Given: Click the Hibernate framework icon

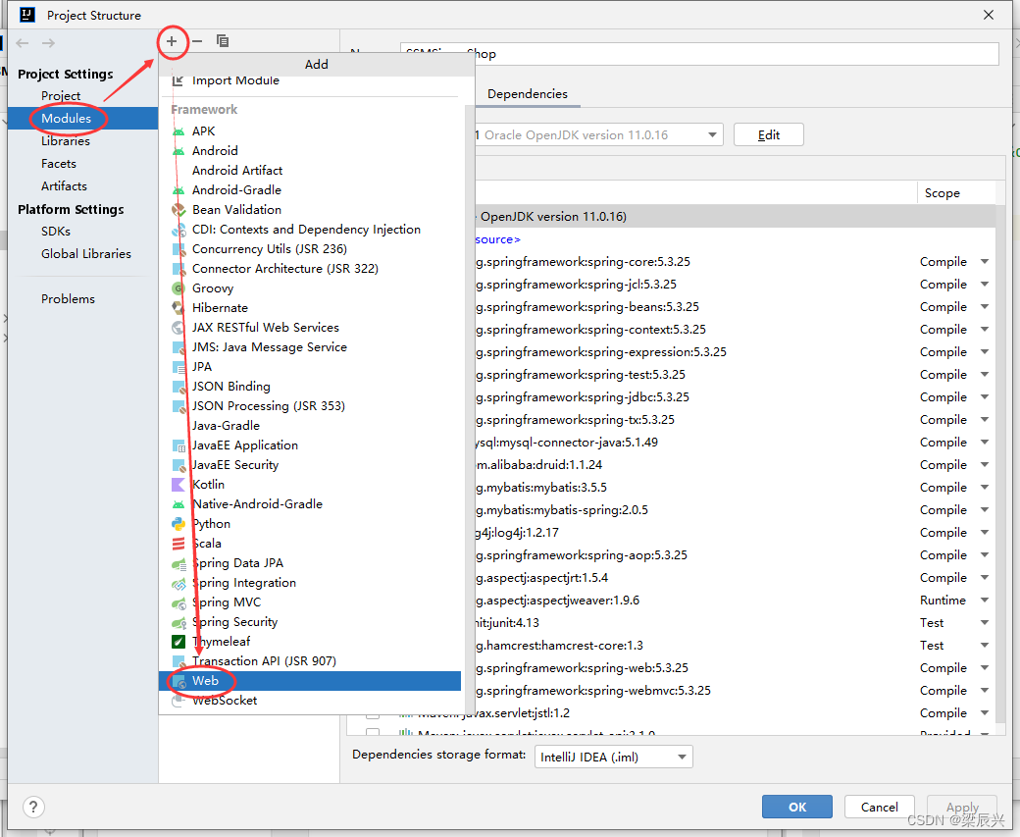Looking at the screenshot, I should (x=178, y=308).
